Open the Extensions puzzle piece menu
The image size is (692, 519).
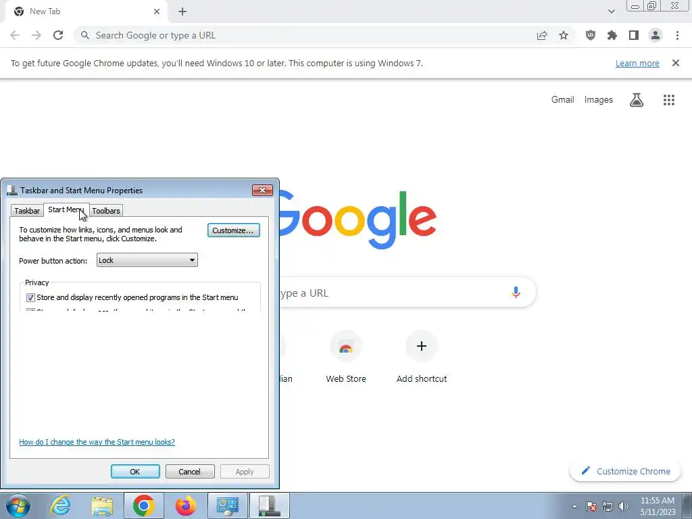click(x=612, y=35)
